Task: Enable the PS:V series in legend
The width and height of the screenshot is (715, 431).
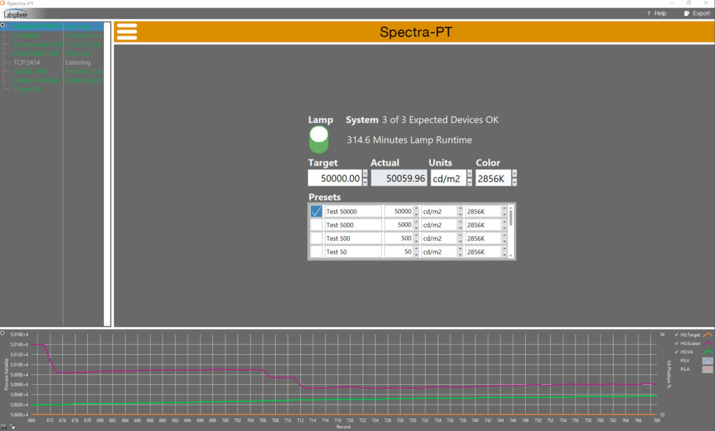Action: (x=685, y=360)
